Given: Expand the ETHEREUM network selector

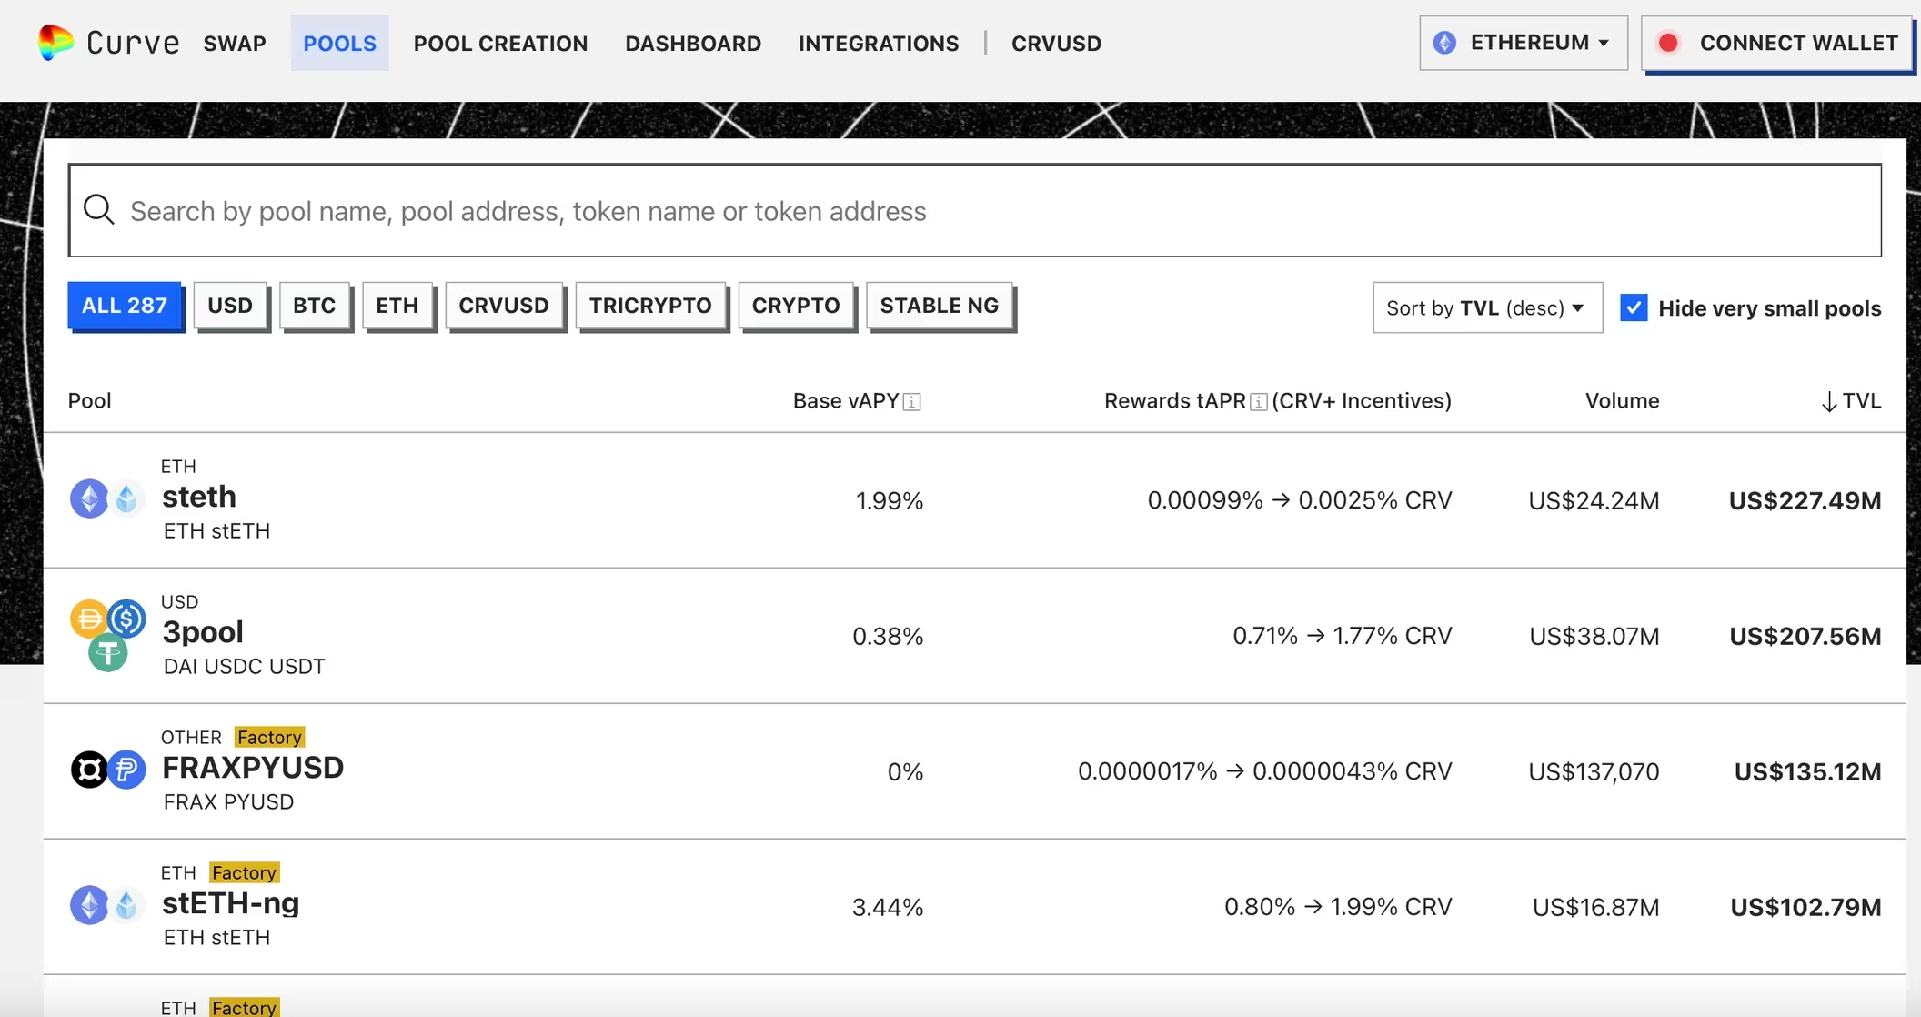Looking at the screenshot, I should (x=1522, y=42).
